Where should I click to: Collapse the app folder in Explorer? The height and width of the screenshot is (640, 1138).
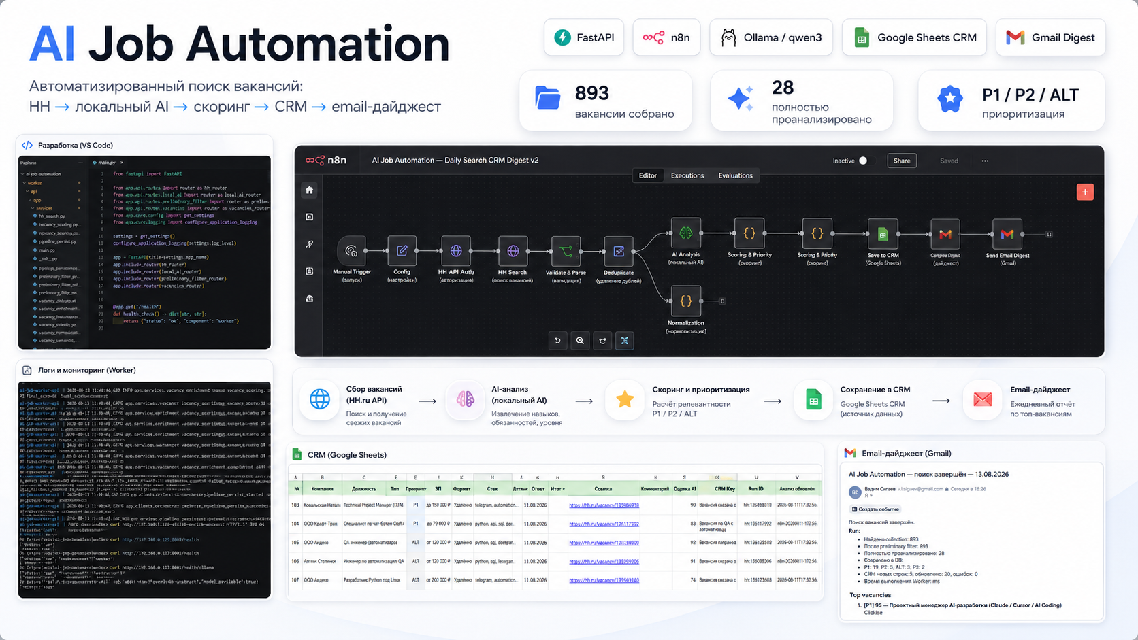pyautogui.click(x=31, y=200)
